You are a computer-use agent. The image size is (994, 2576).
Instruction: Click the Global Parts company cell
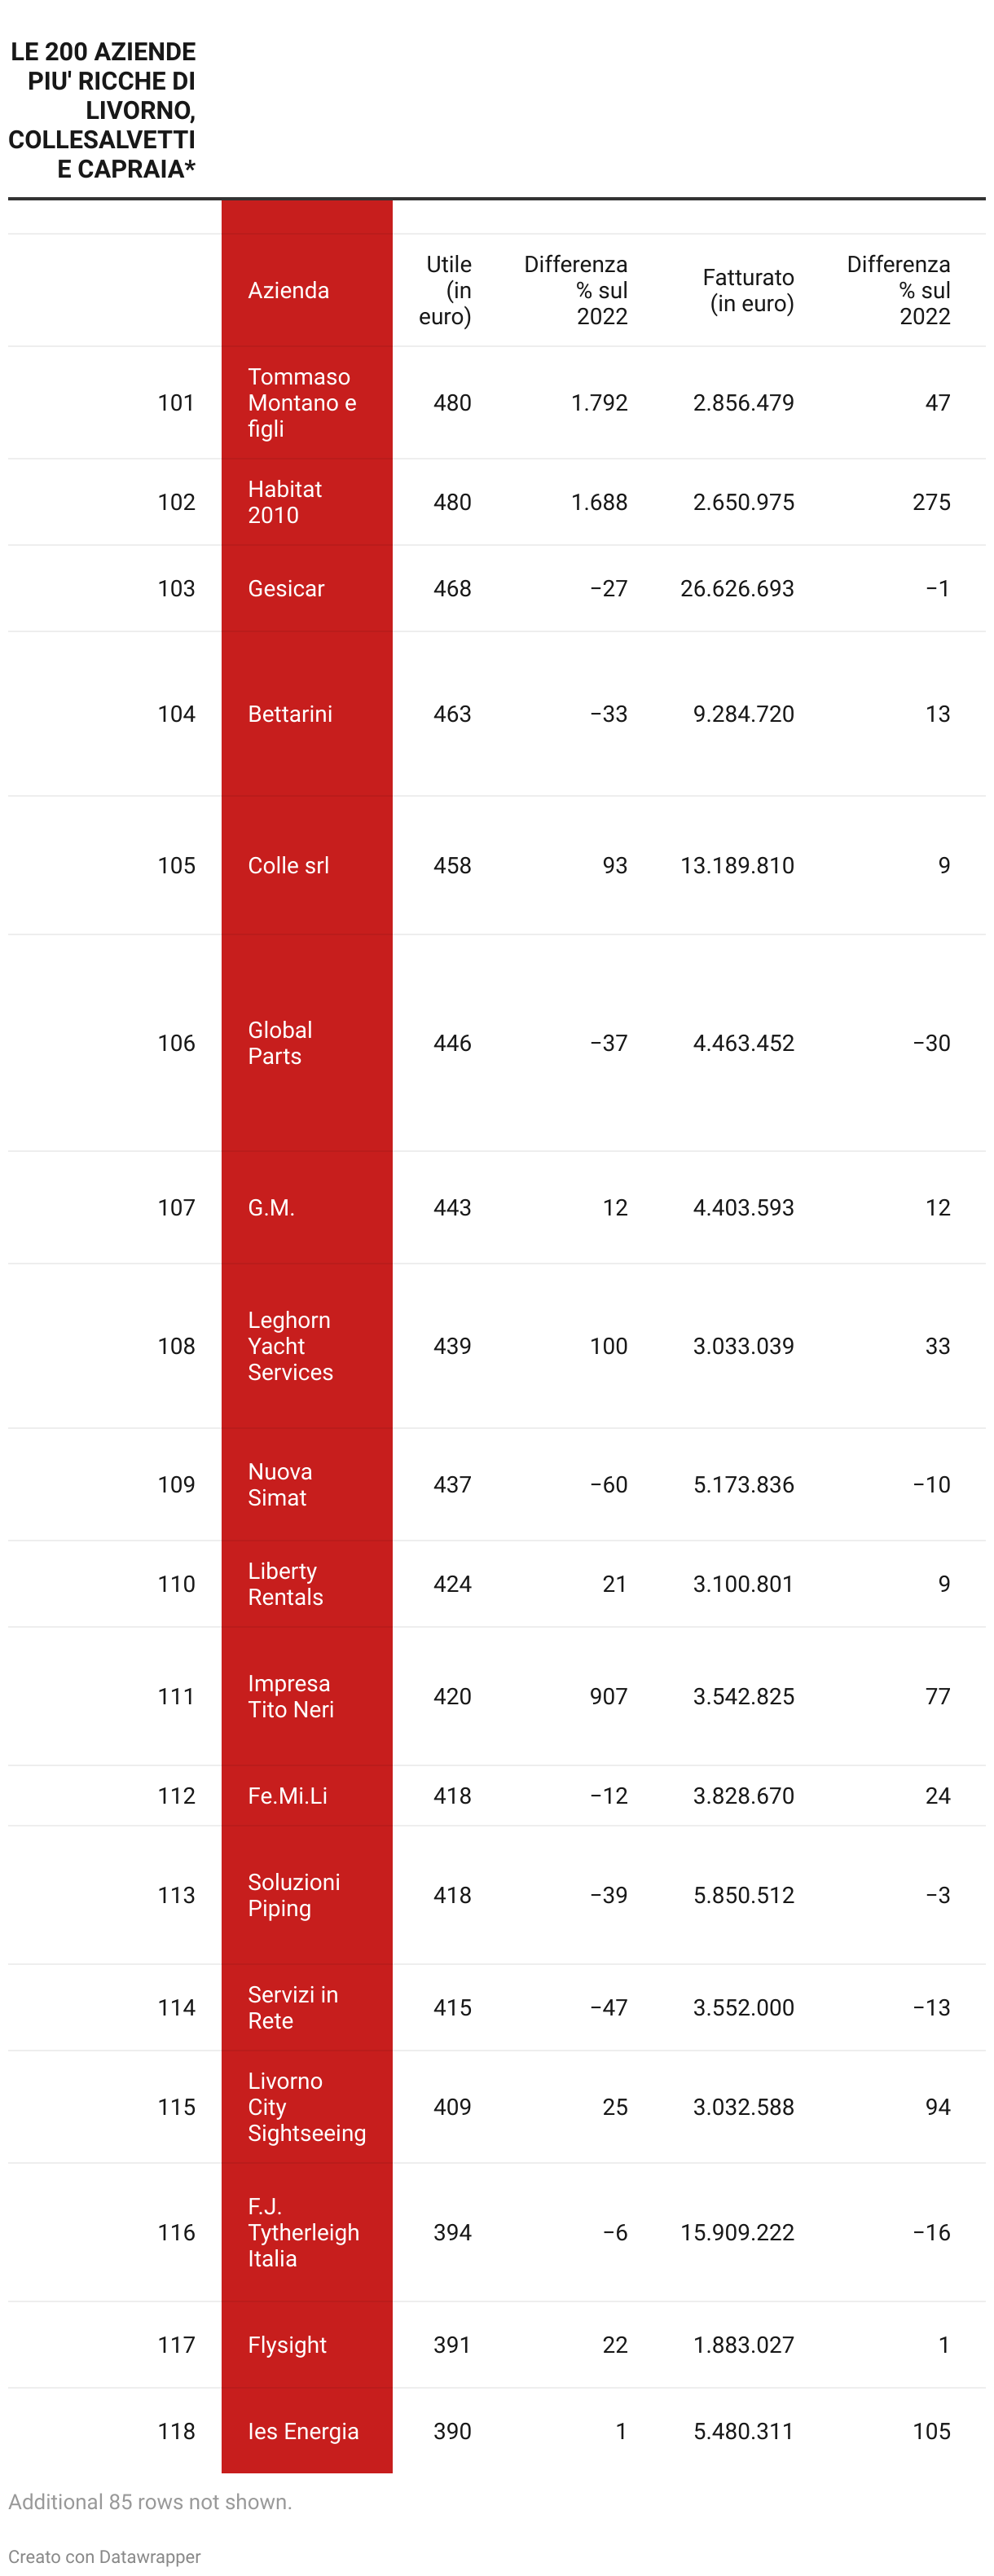point(307,1043)
